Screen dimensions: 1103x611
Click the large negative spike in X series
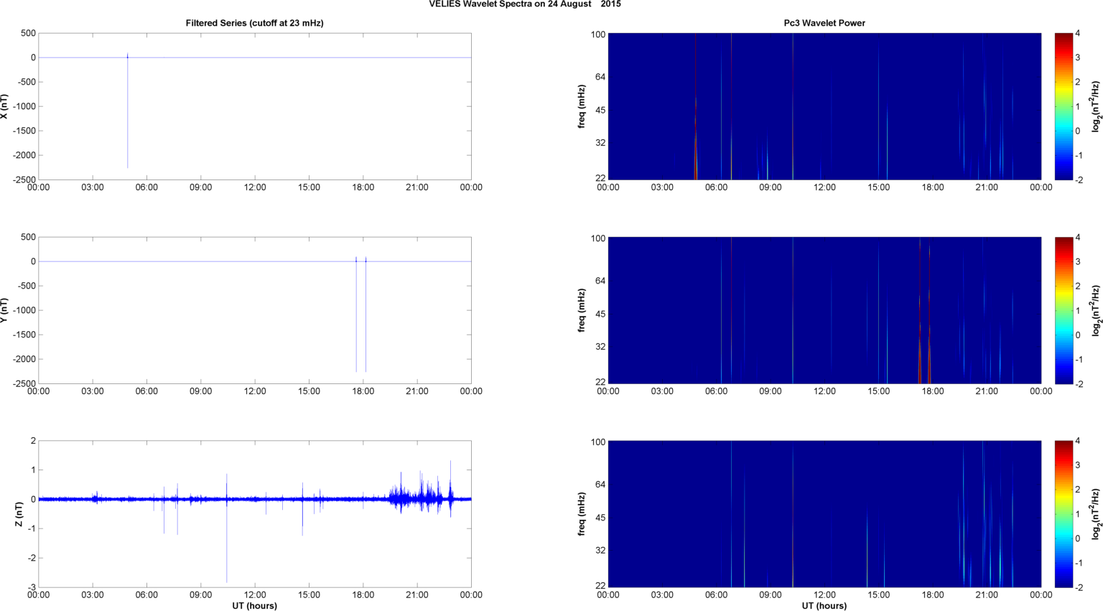click(128, 111)
